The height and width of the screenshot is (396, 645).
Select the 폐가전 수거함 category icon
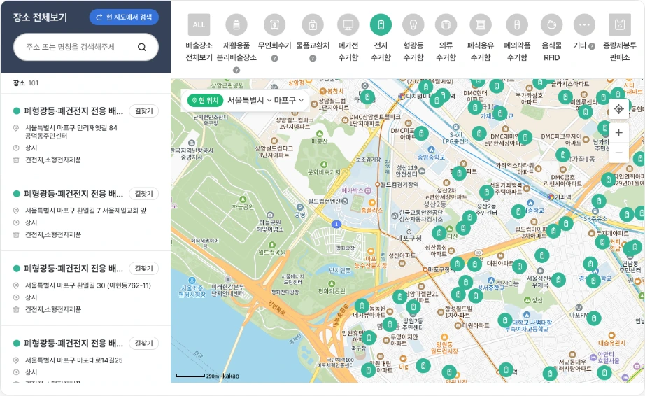tap(348, 24)
